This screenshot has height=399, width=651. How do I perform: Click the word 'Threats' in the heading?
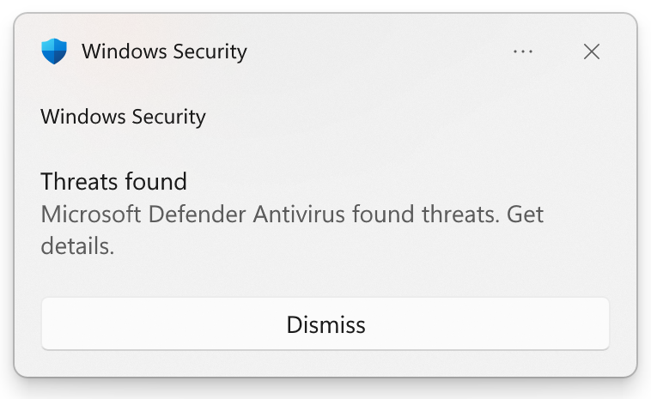point(79,182)
